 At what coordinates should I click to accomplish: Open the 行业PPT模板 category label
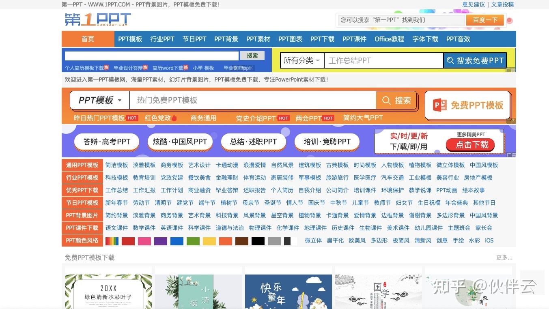[x=82, y=178]
